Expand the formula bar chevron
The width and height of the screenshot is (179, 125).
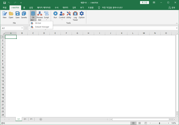point(177,28)
